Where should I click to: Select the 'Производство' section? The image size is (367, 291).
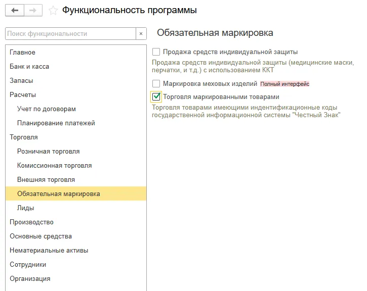(x=76, y=222)
